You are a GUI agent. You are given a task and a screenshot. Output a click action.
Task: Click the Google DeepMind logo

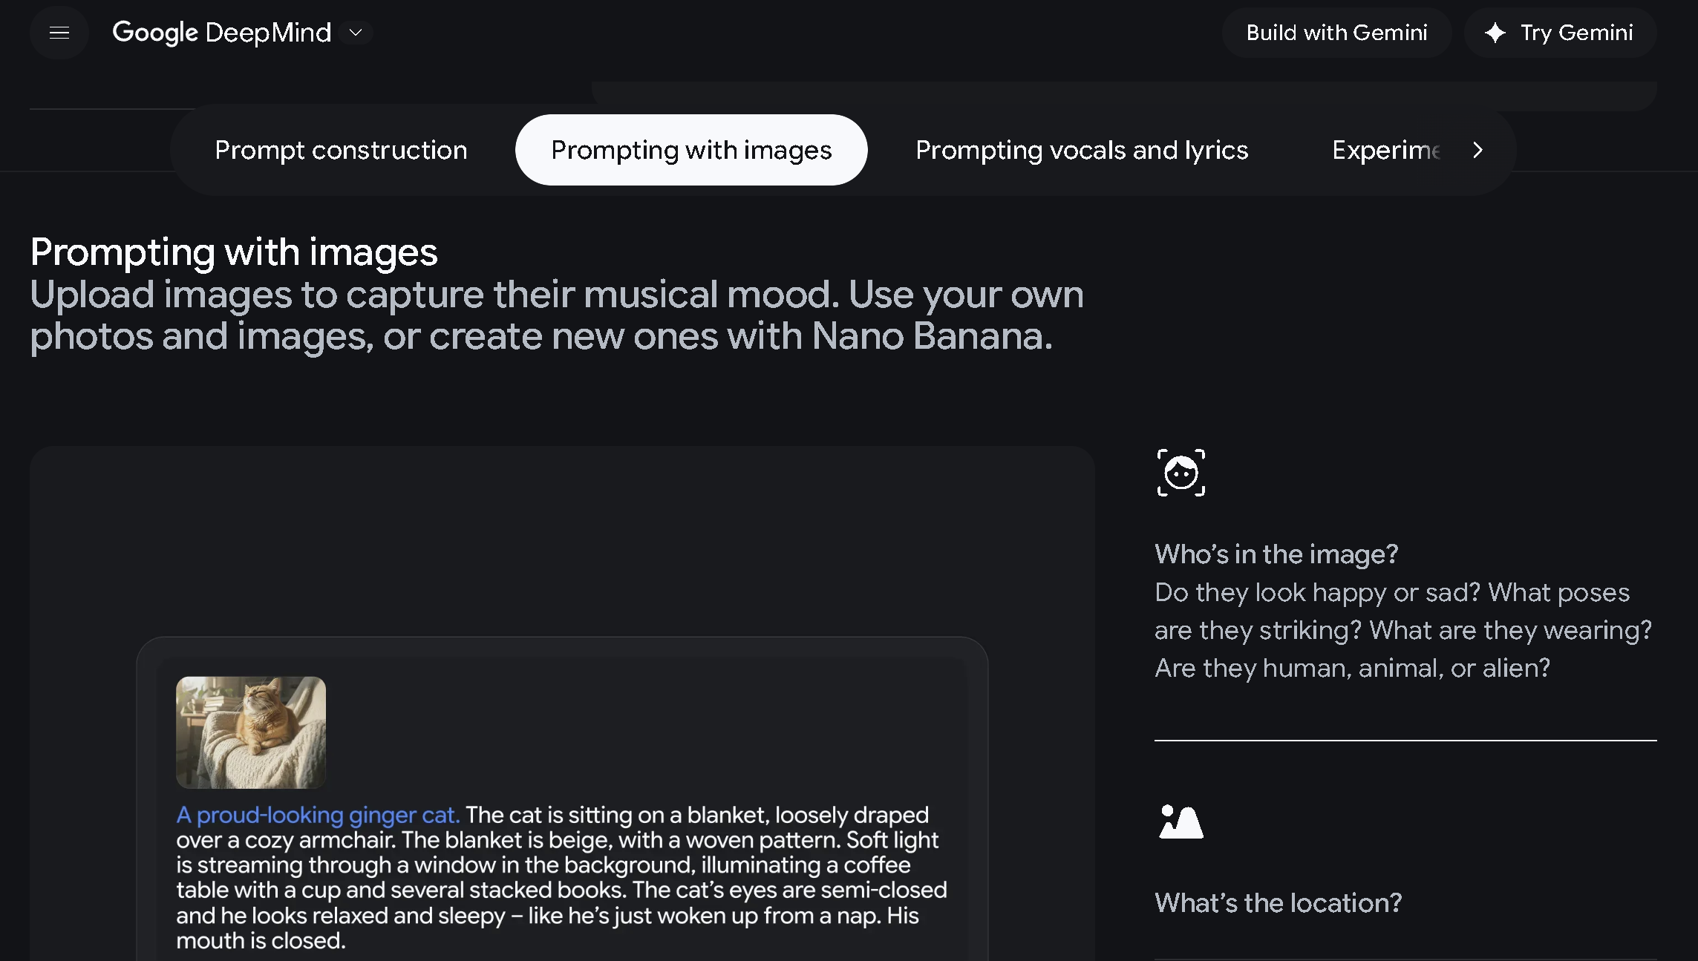pos(221,33)
